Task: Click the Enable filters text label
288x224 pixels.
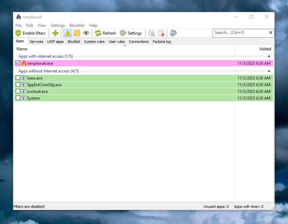Action: pos(34,33)
